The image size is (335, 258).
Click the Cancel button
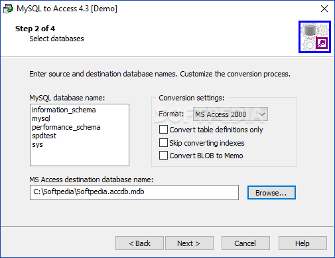click(x=245, y=243)
